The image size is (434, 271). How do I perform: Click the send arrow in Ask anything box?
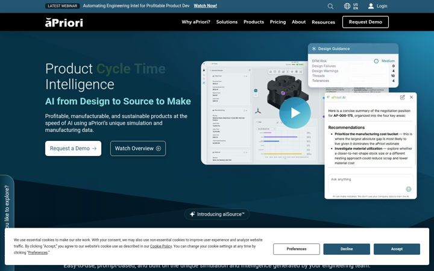click(408, 189)
